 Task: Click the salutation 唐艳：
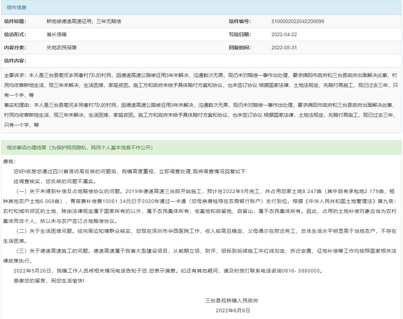10,161
